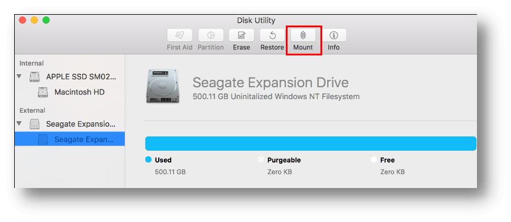Screen dimensions: 511x222
Task: Select the highlighted Seagate Expan... volume
Action: (x=69, y=139)
